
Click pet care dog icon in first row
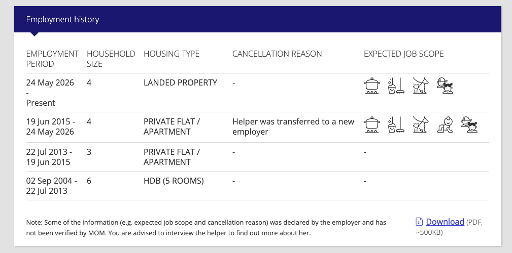pos(420,86)
